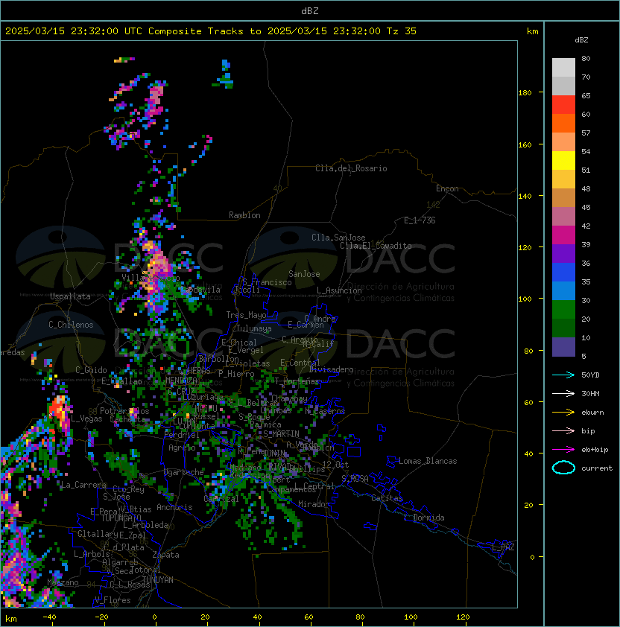Select the red swatch between 65 and 60
The image size is (620, 627).
click(563, 105)
